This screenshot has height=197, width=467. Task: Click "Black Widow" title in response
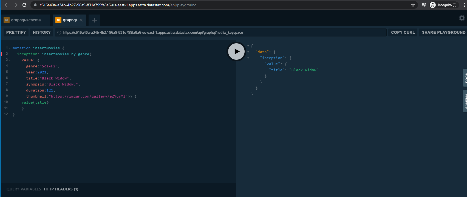point(304,70)
